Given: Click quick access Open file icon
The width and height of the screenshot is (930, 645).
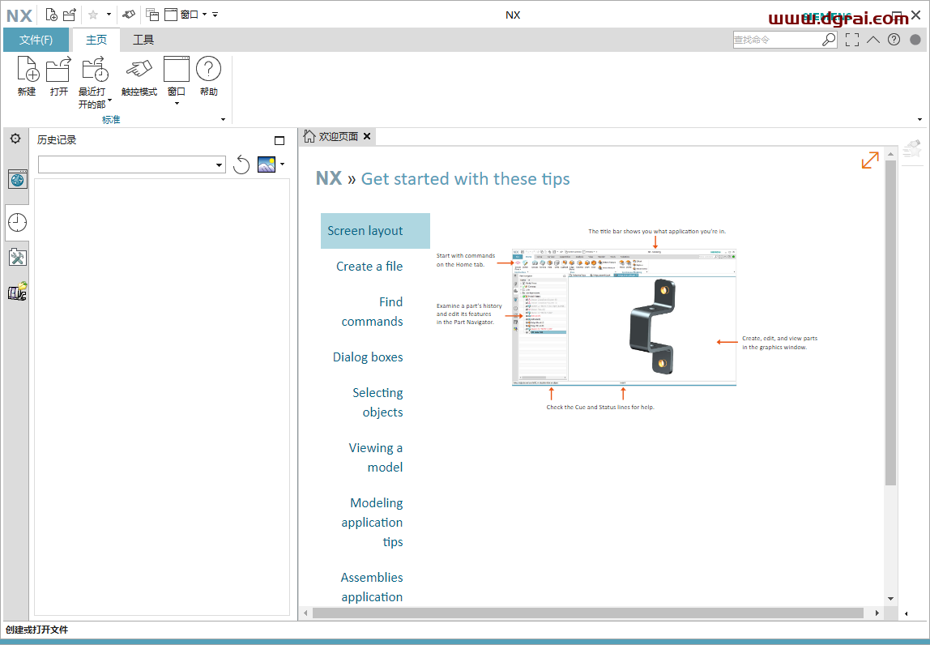Looking at the screenshot, I should coord(70,15).
